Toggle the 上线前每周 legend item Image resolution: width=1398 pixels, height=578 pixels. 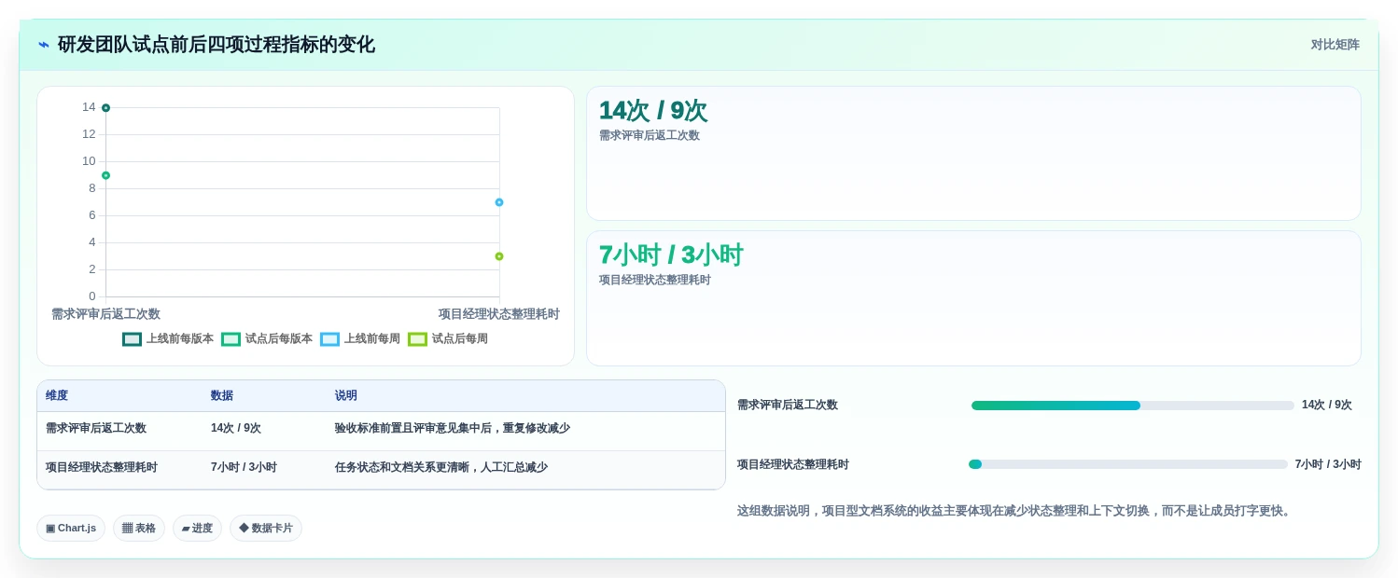point(360,339)
